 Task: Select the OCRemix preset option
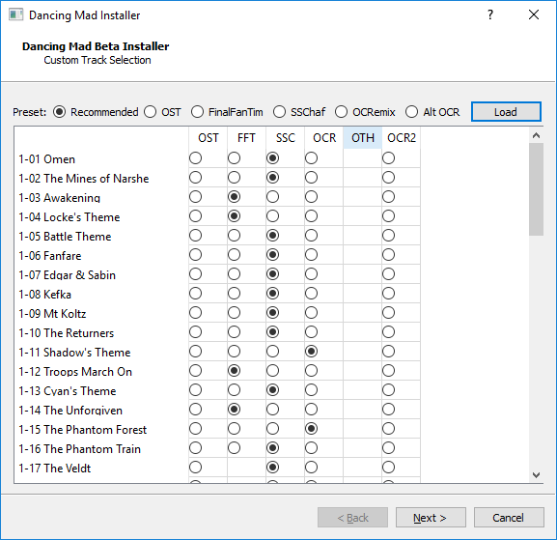(341, 112)
